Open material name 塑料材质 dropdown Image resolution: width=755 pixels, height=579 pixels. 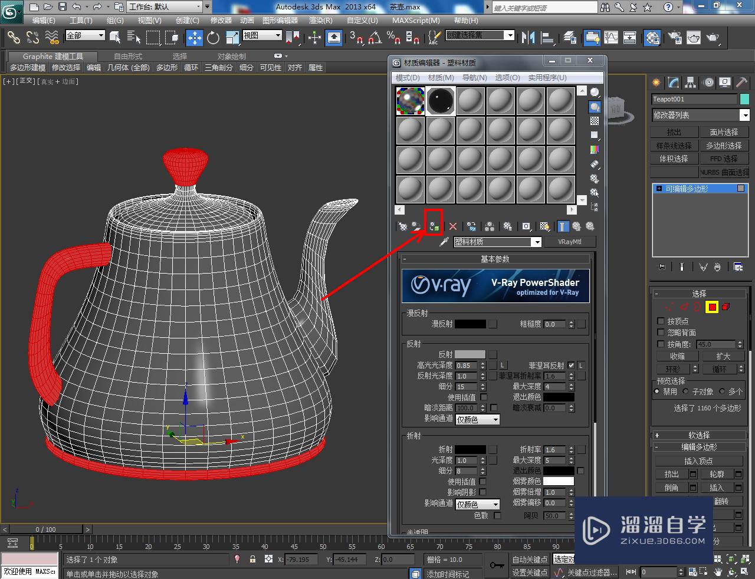(497, 242)
